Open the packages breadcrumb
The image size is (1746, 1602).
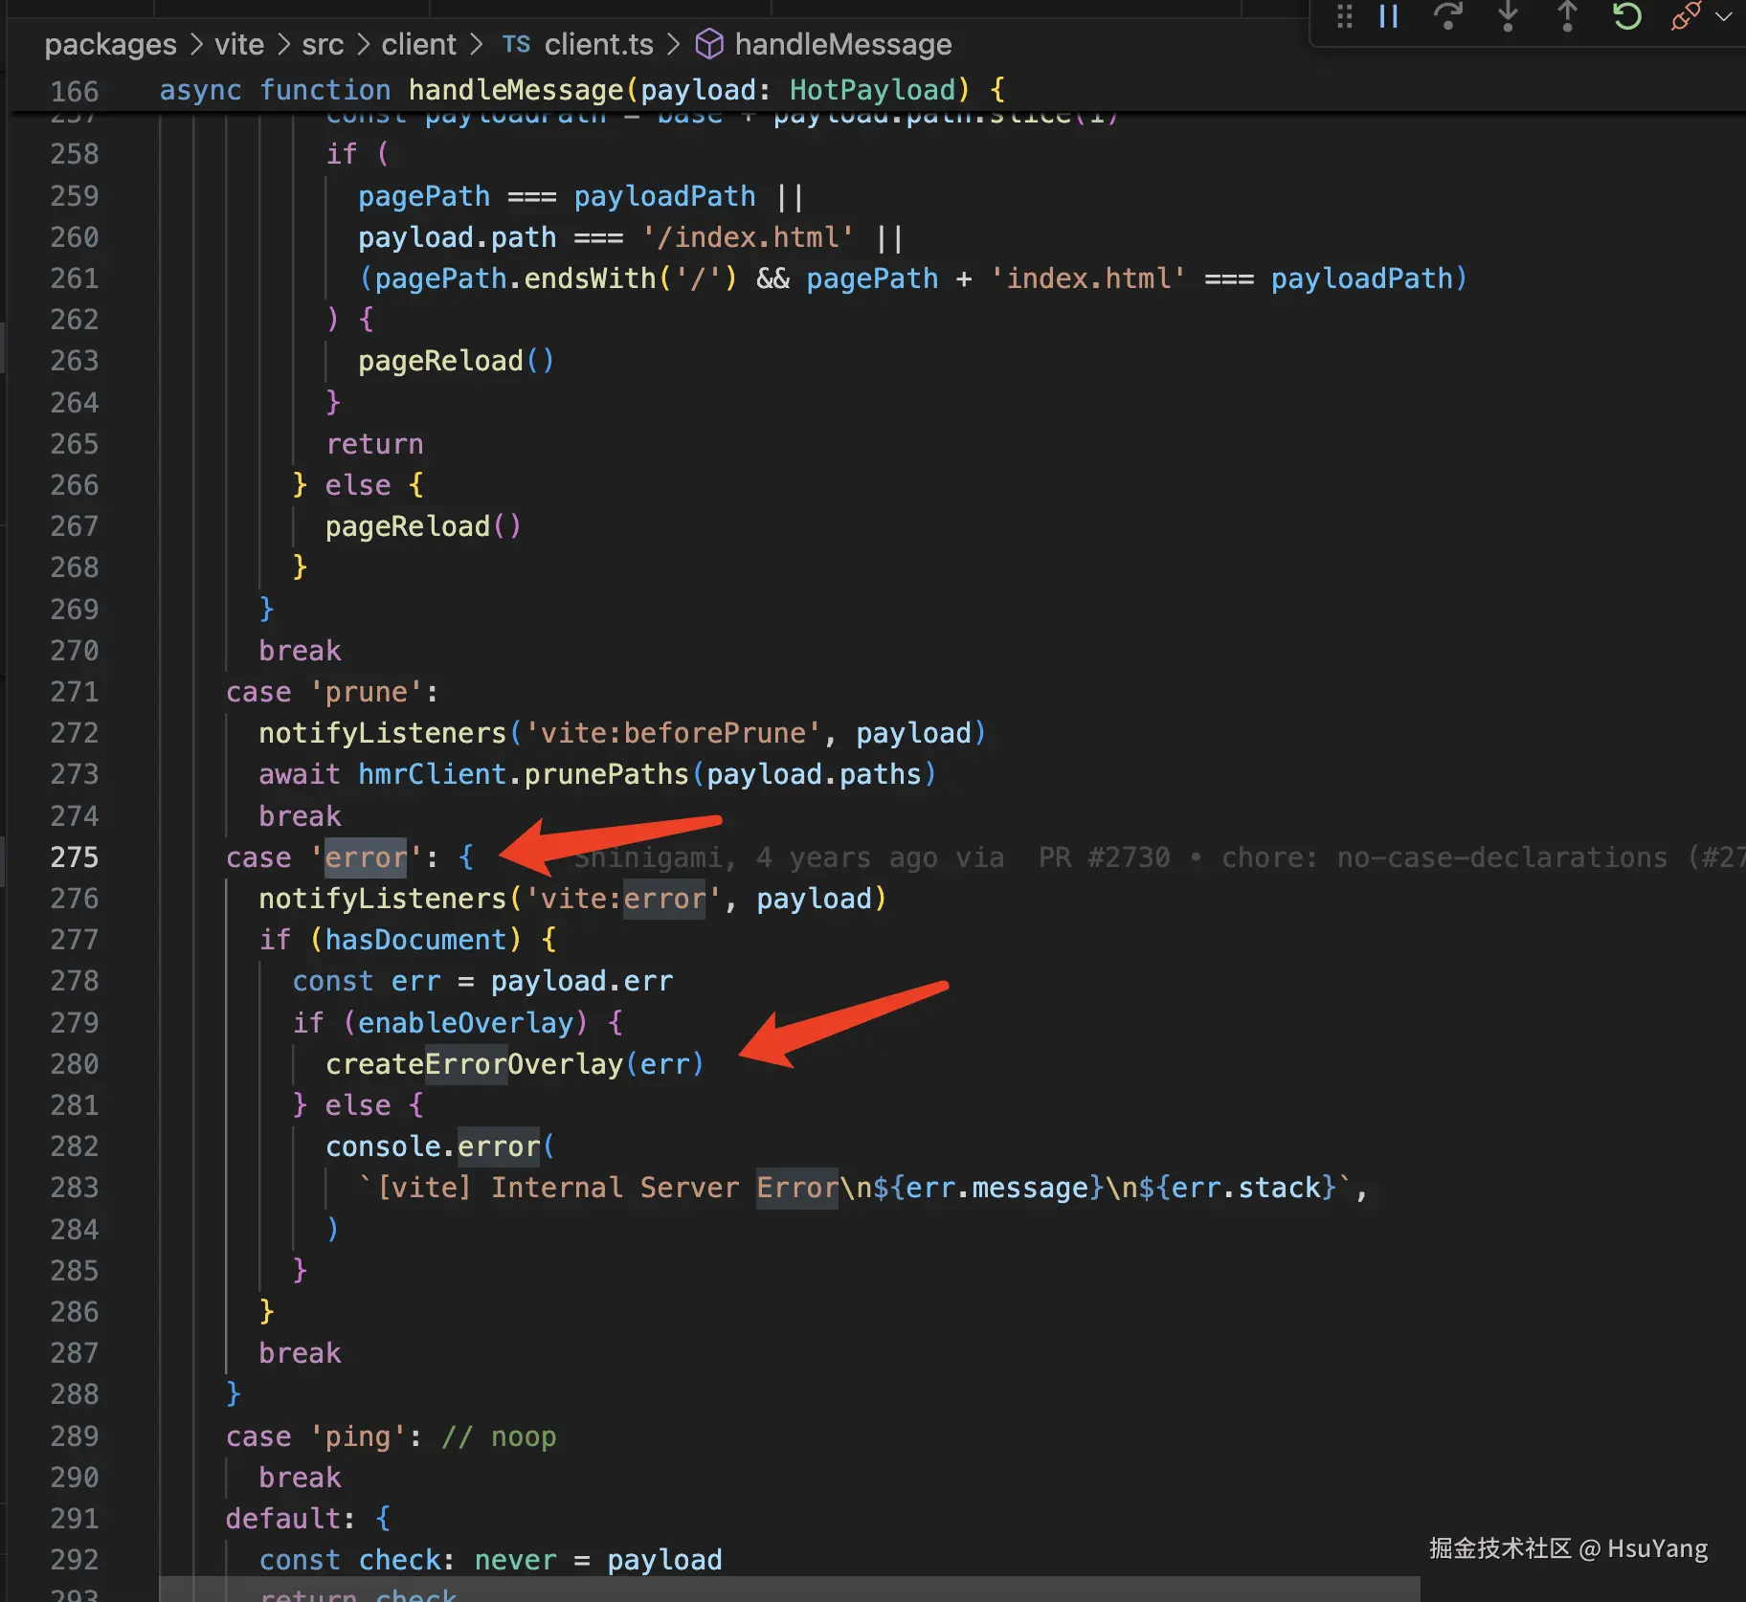point(111,44)
